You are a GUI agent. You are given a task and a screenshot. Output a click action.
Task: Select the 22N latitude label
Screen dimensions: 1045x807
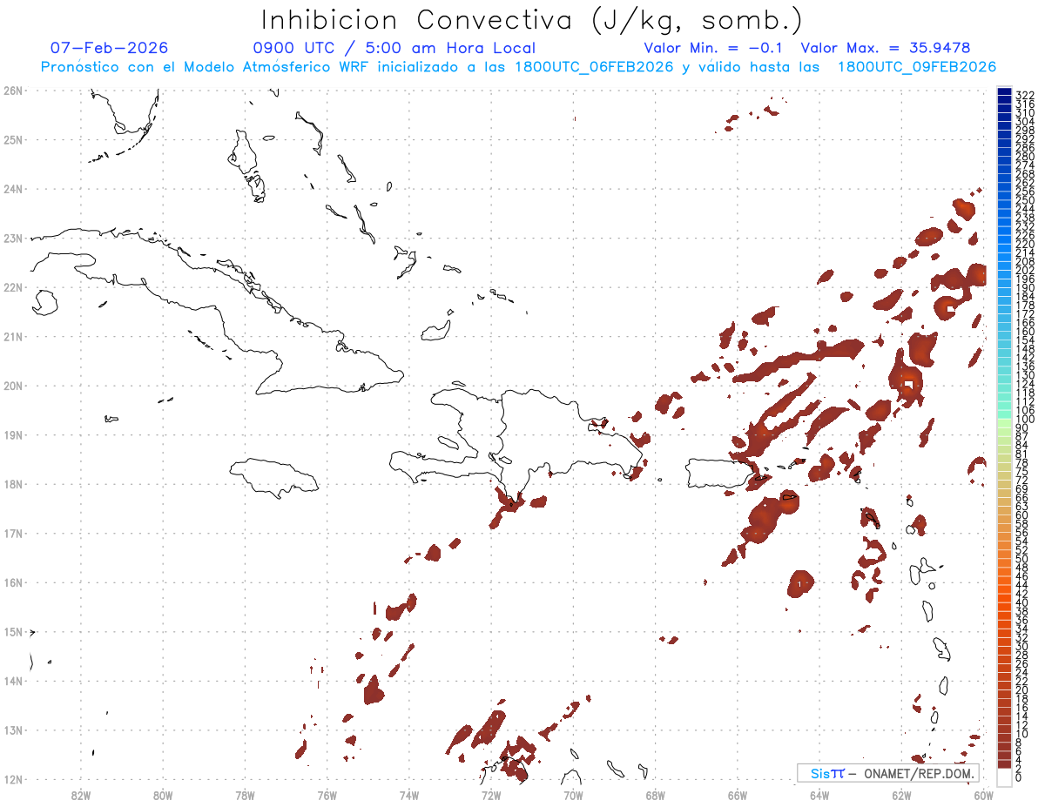[14, 286]
